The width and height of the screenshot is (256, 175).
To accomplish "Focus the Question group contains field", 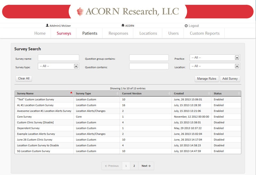I will [x=149, y=58].
